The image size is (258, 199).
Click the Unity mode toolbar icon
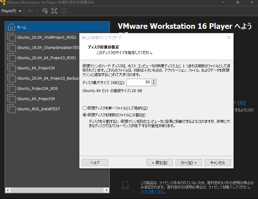pos(63,11)
